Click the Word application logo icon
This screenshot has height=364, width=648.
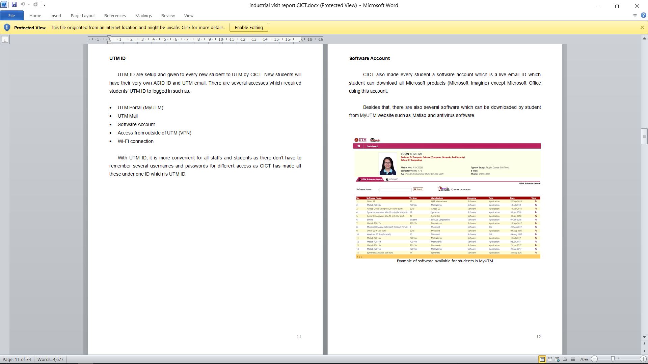point(4,5)
